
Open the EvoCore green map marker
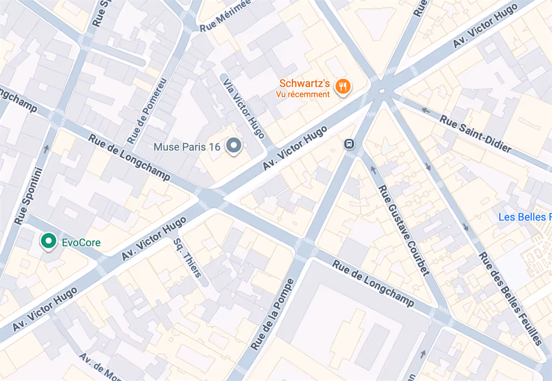pyautogui.click(x=48, y=242)
